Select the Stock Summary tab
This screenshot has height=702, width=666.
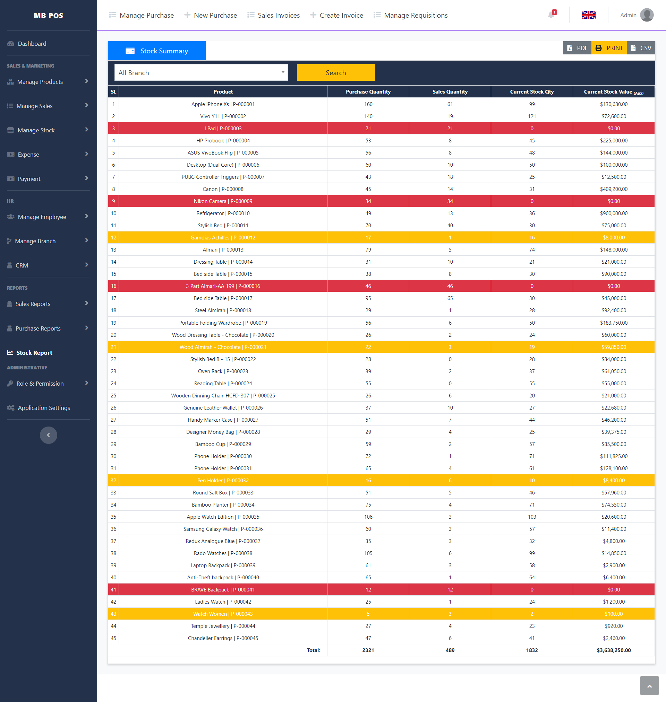pyautogui.click(x=156, y=51)
